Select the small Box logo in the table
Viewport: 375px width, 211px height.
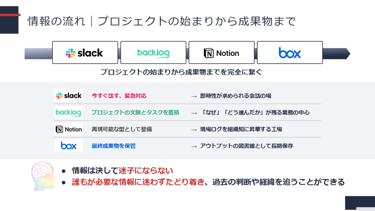pyautogui.click(x=68, y=146)
